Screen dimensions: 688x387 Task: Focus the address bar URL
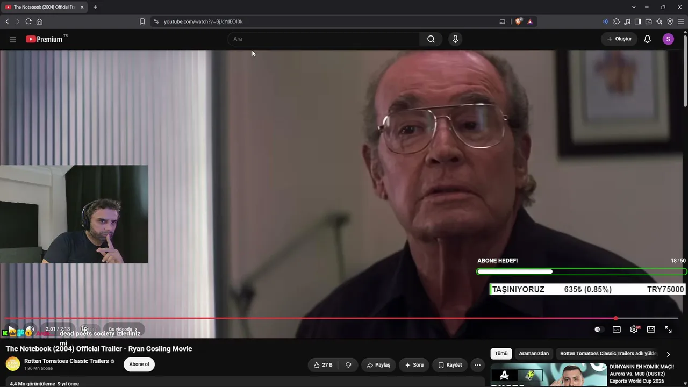tap(203, 21)
